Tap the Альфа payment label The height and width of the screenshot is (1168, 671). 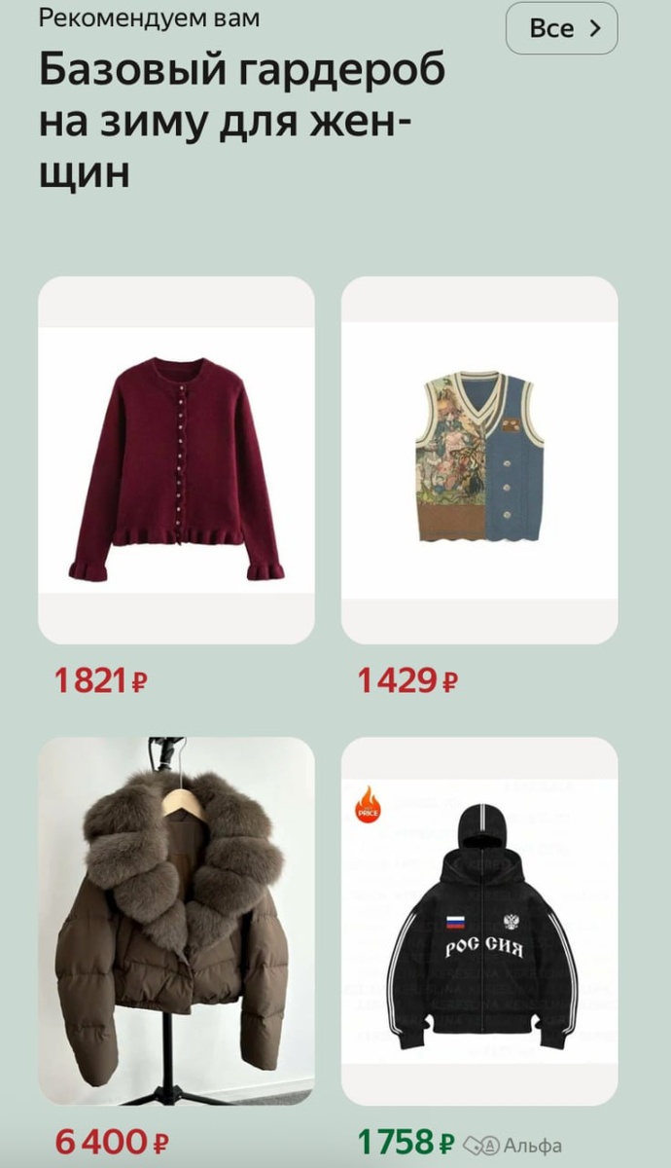(532, 1146)
